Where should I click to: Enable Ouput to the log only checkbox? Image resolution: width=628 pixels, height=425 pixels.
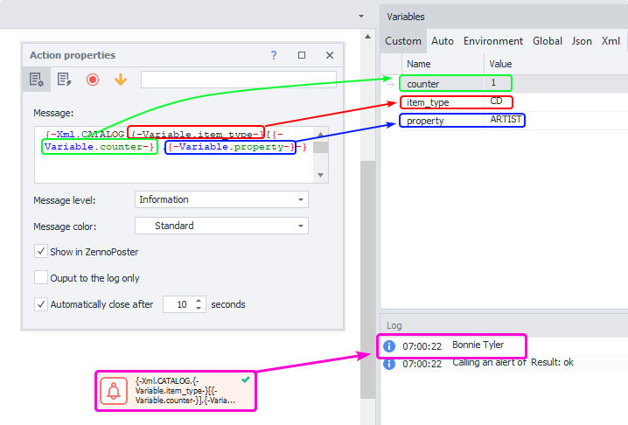pos(41,278)
